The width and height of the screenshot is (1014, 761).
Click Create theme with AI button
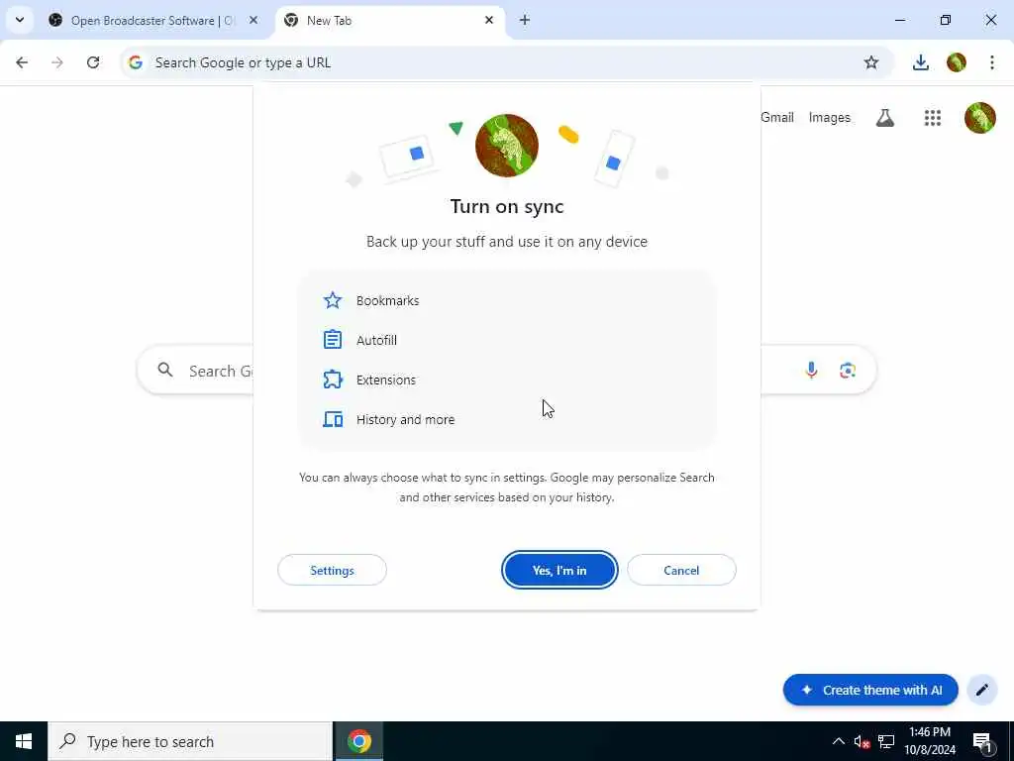[x=869, y=690]
